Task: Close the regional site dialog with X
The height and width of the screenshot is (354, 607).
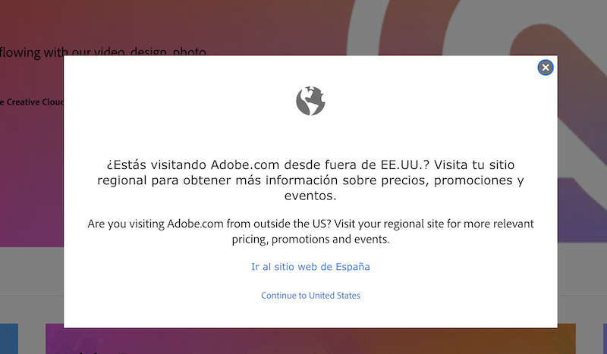Action: coord(546,67)
